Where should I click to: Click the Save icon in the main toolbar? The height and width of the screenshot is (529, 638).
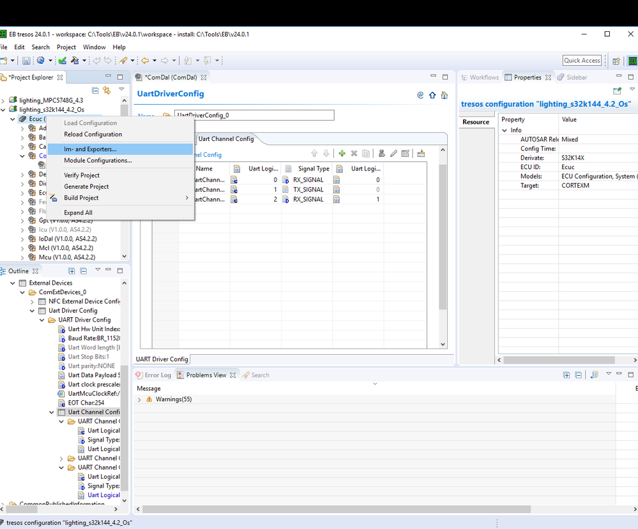click(26, 61)
